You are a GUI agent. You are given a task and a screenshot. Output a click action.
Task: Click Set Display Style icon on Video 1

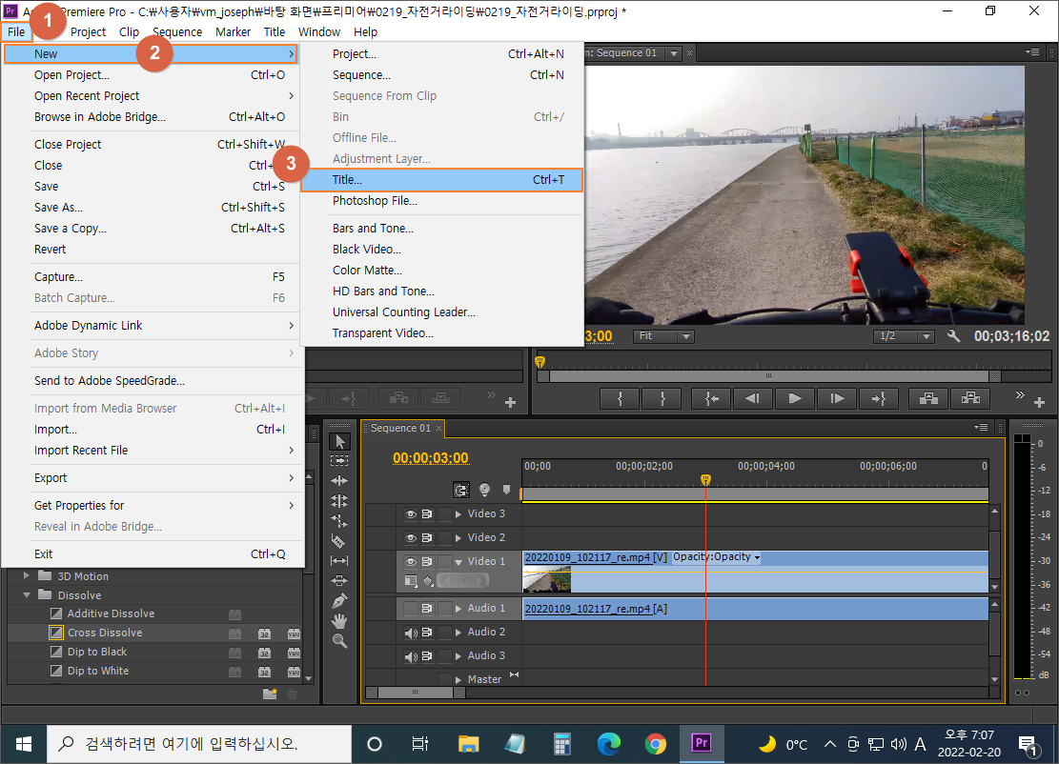411,580
